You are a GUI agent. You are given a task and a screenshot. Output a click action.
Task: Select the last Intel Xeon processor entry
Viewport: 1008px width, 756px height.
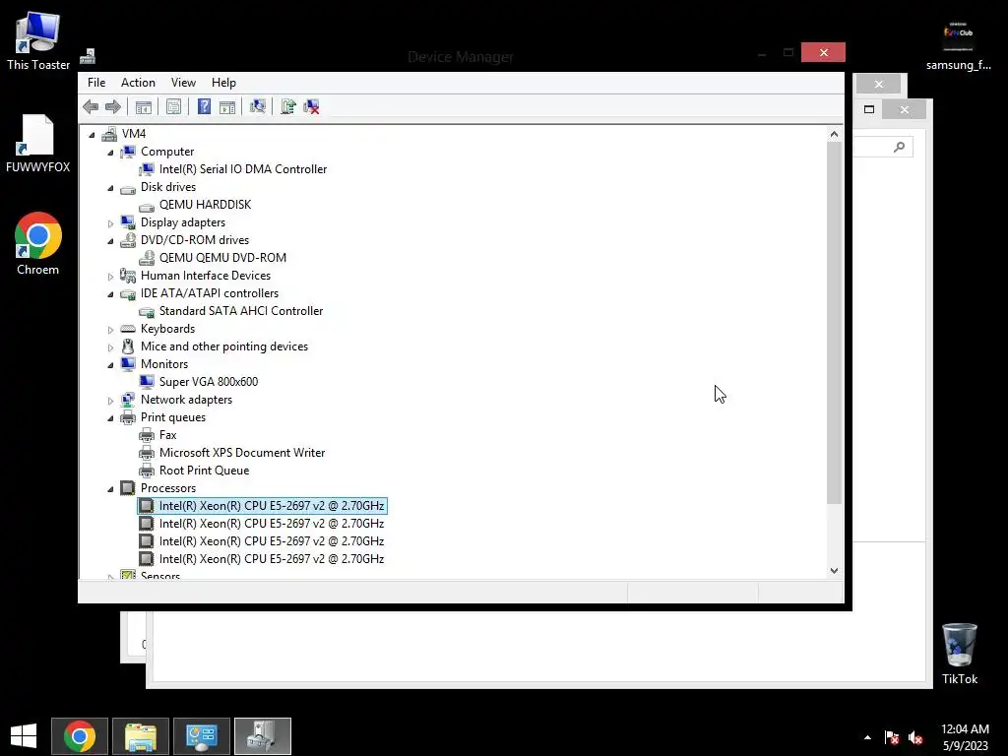click(272, 559)
